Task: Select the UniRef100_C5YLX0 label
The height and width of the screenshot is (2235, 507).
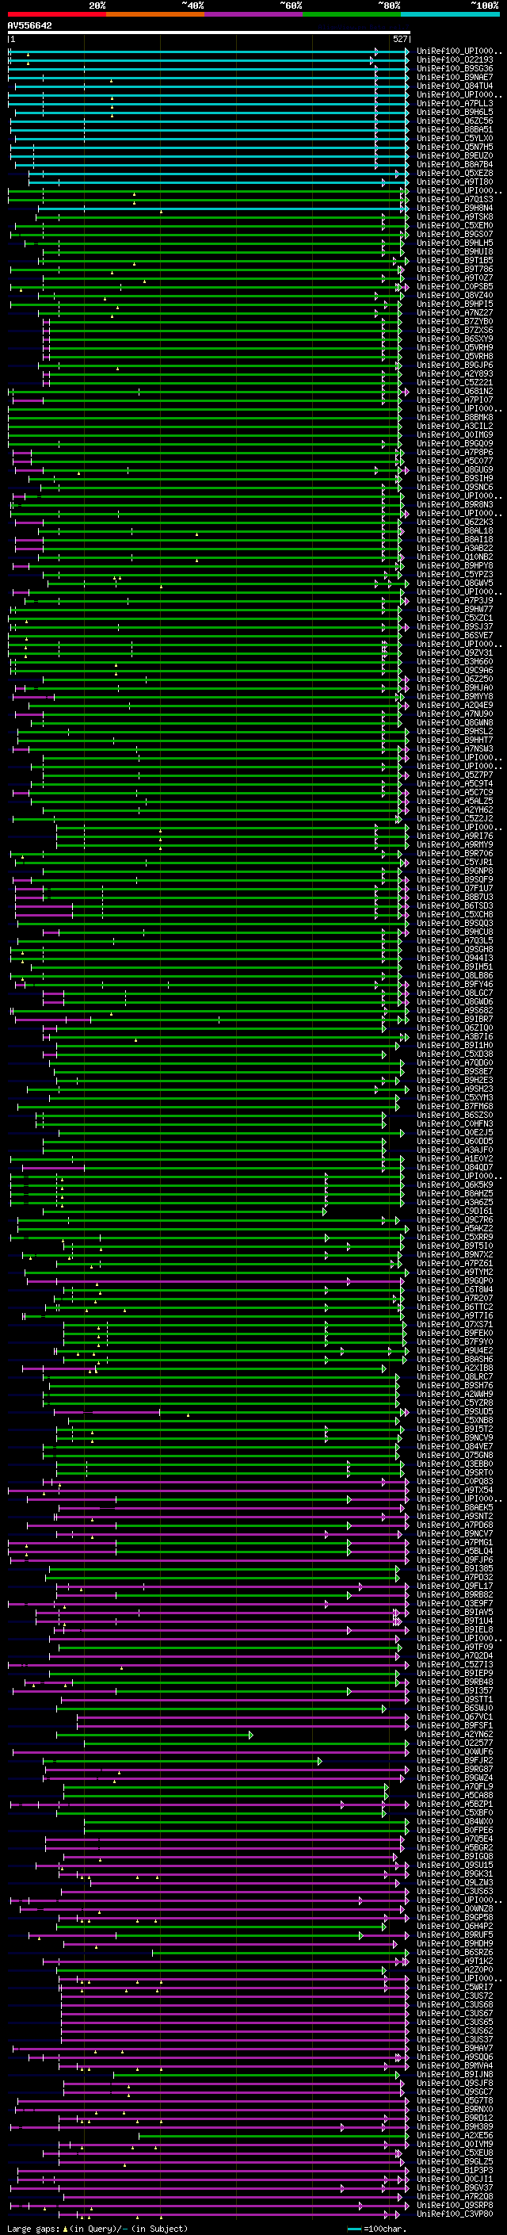Action: pyautogui.click(x=455, y=138)
